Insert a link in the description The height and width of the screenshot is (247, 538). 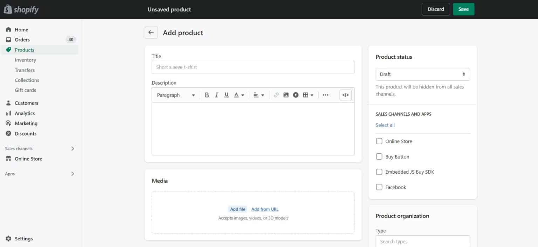(x=276, y=95)
